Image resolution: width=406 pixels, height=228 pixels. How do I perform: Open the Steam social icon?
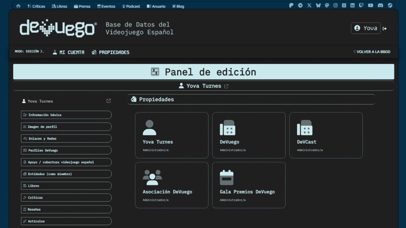(390, 5)
